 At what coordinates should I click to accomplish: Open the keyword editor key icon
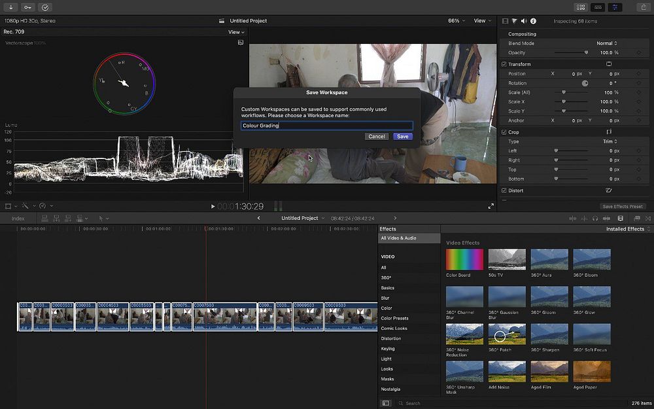point(28,7)
